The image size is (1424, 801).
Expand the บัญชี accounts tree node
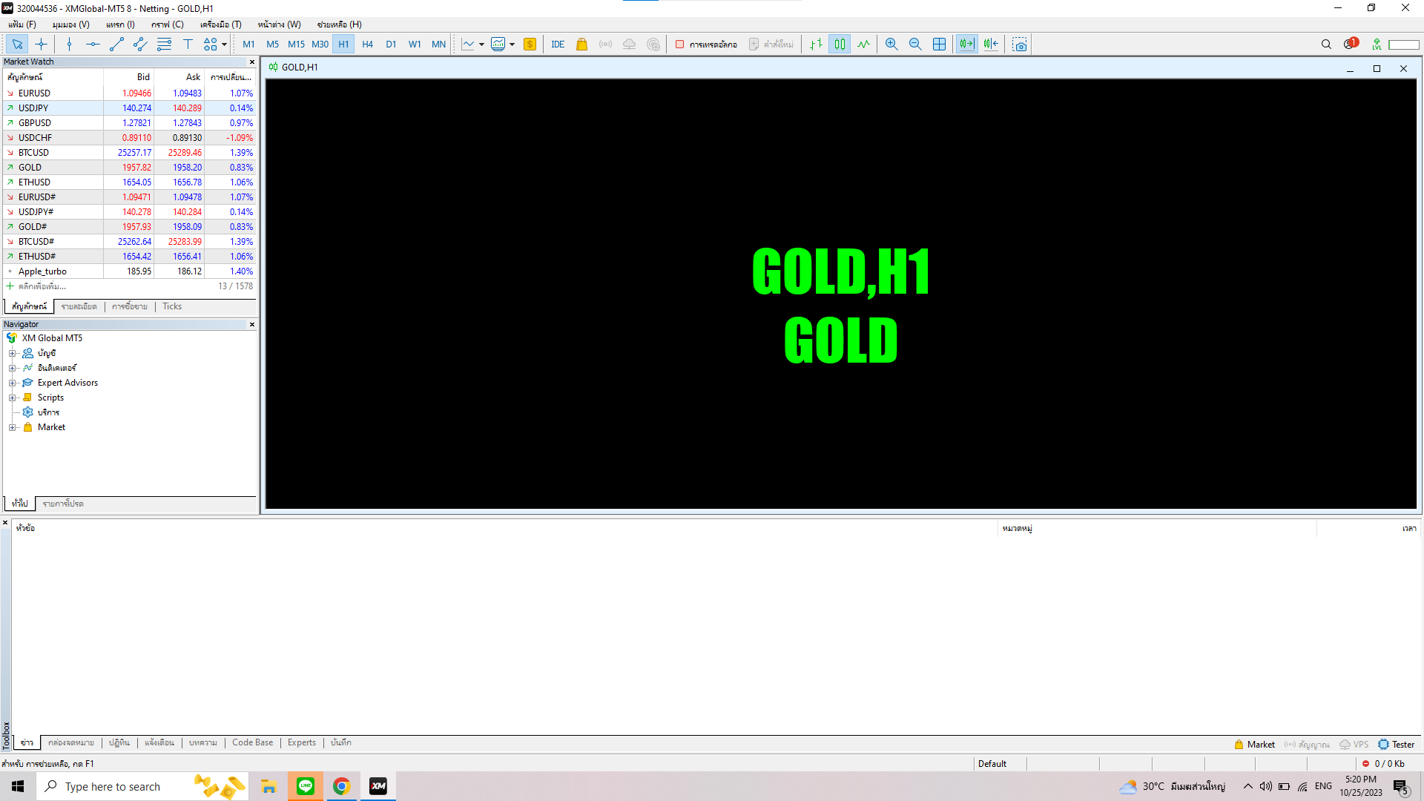12,353
